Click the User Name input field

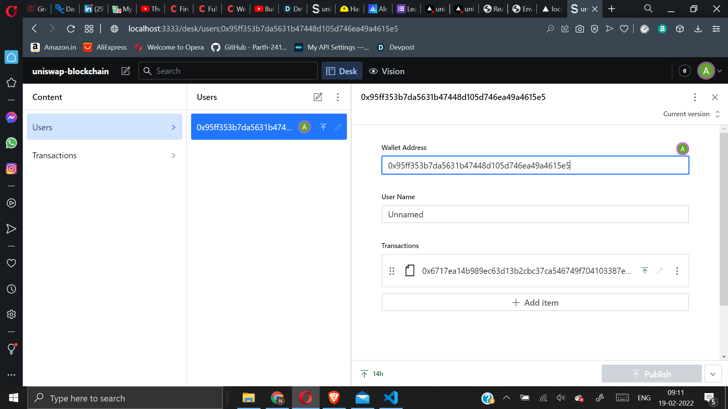point(535,214)
